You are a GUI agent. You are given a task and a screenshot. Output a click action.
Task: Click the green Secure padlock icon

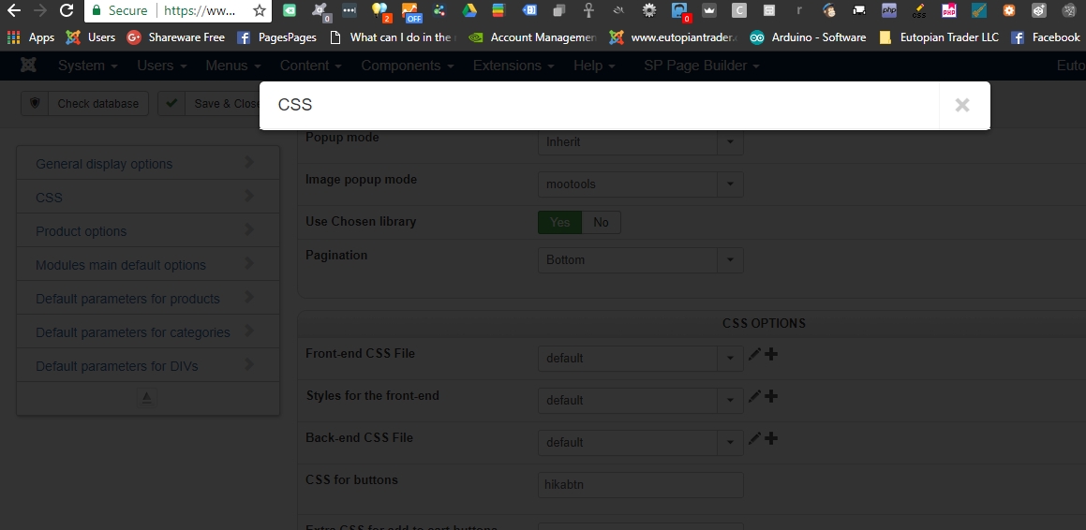click(x=97, y=10)
